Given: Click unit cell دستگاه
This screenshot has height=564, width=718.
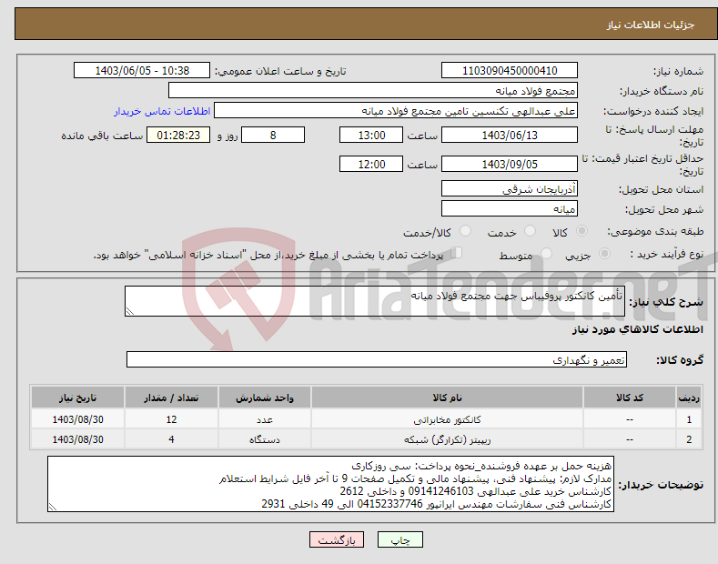Looking at the screenshot, I should (265, 439).
